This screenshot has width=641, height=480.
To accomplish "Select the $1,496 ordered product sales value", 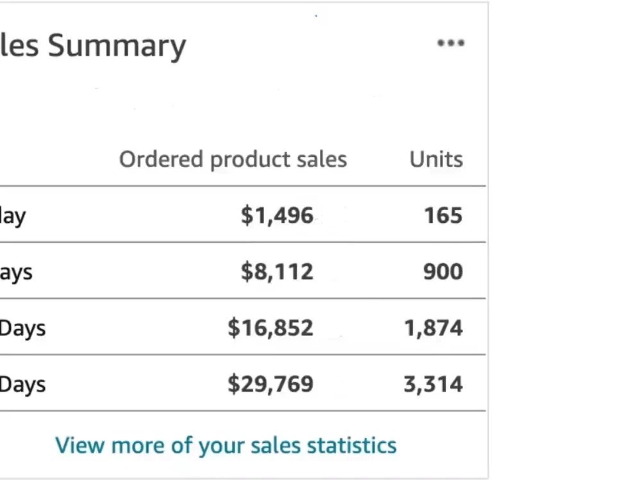I will coord(277,215).
